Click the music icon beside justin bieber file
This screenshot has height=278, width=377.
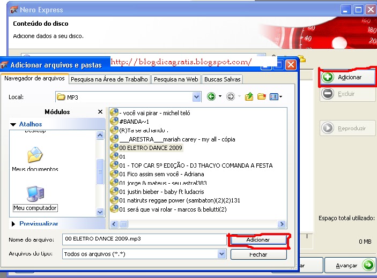click(114, 191)
